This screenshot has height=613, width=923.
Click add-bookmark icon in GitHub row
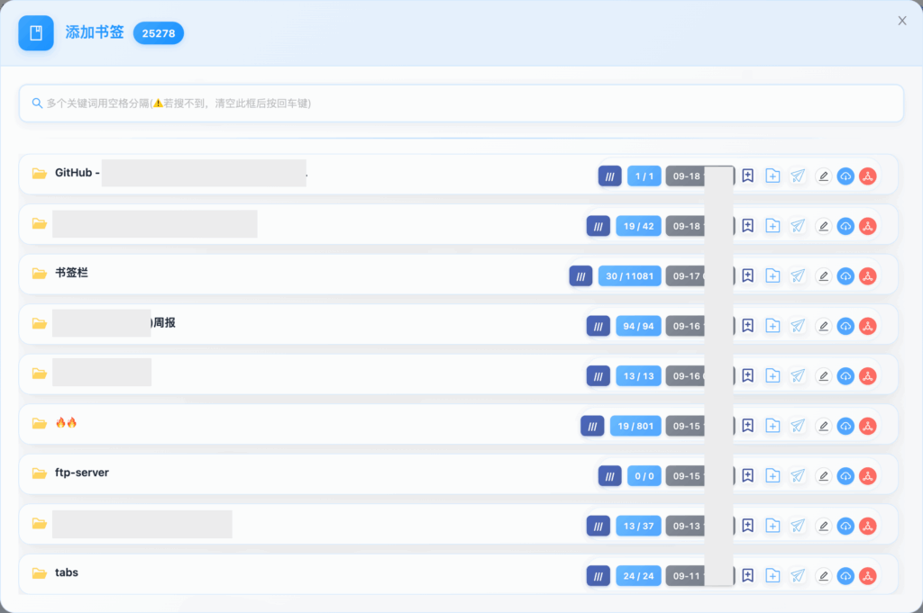coord(747,176)
